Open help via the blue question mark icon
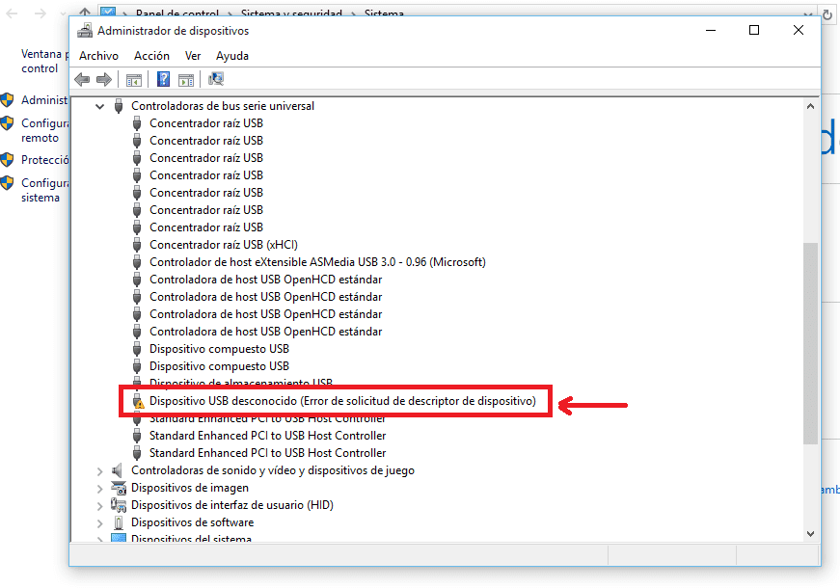This screenshot has width=840, height=588. click(163, 79)
